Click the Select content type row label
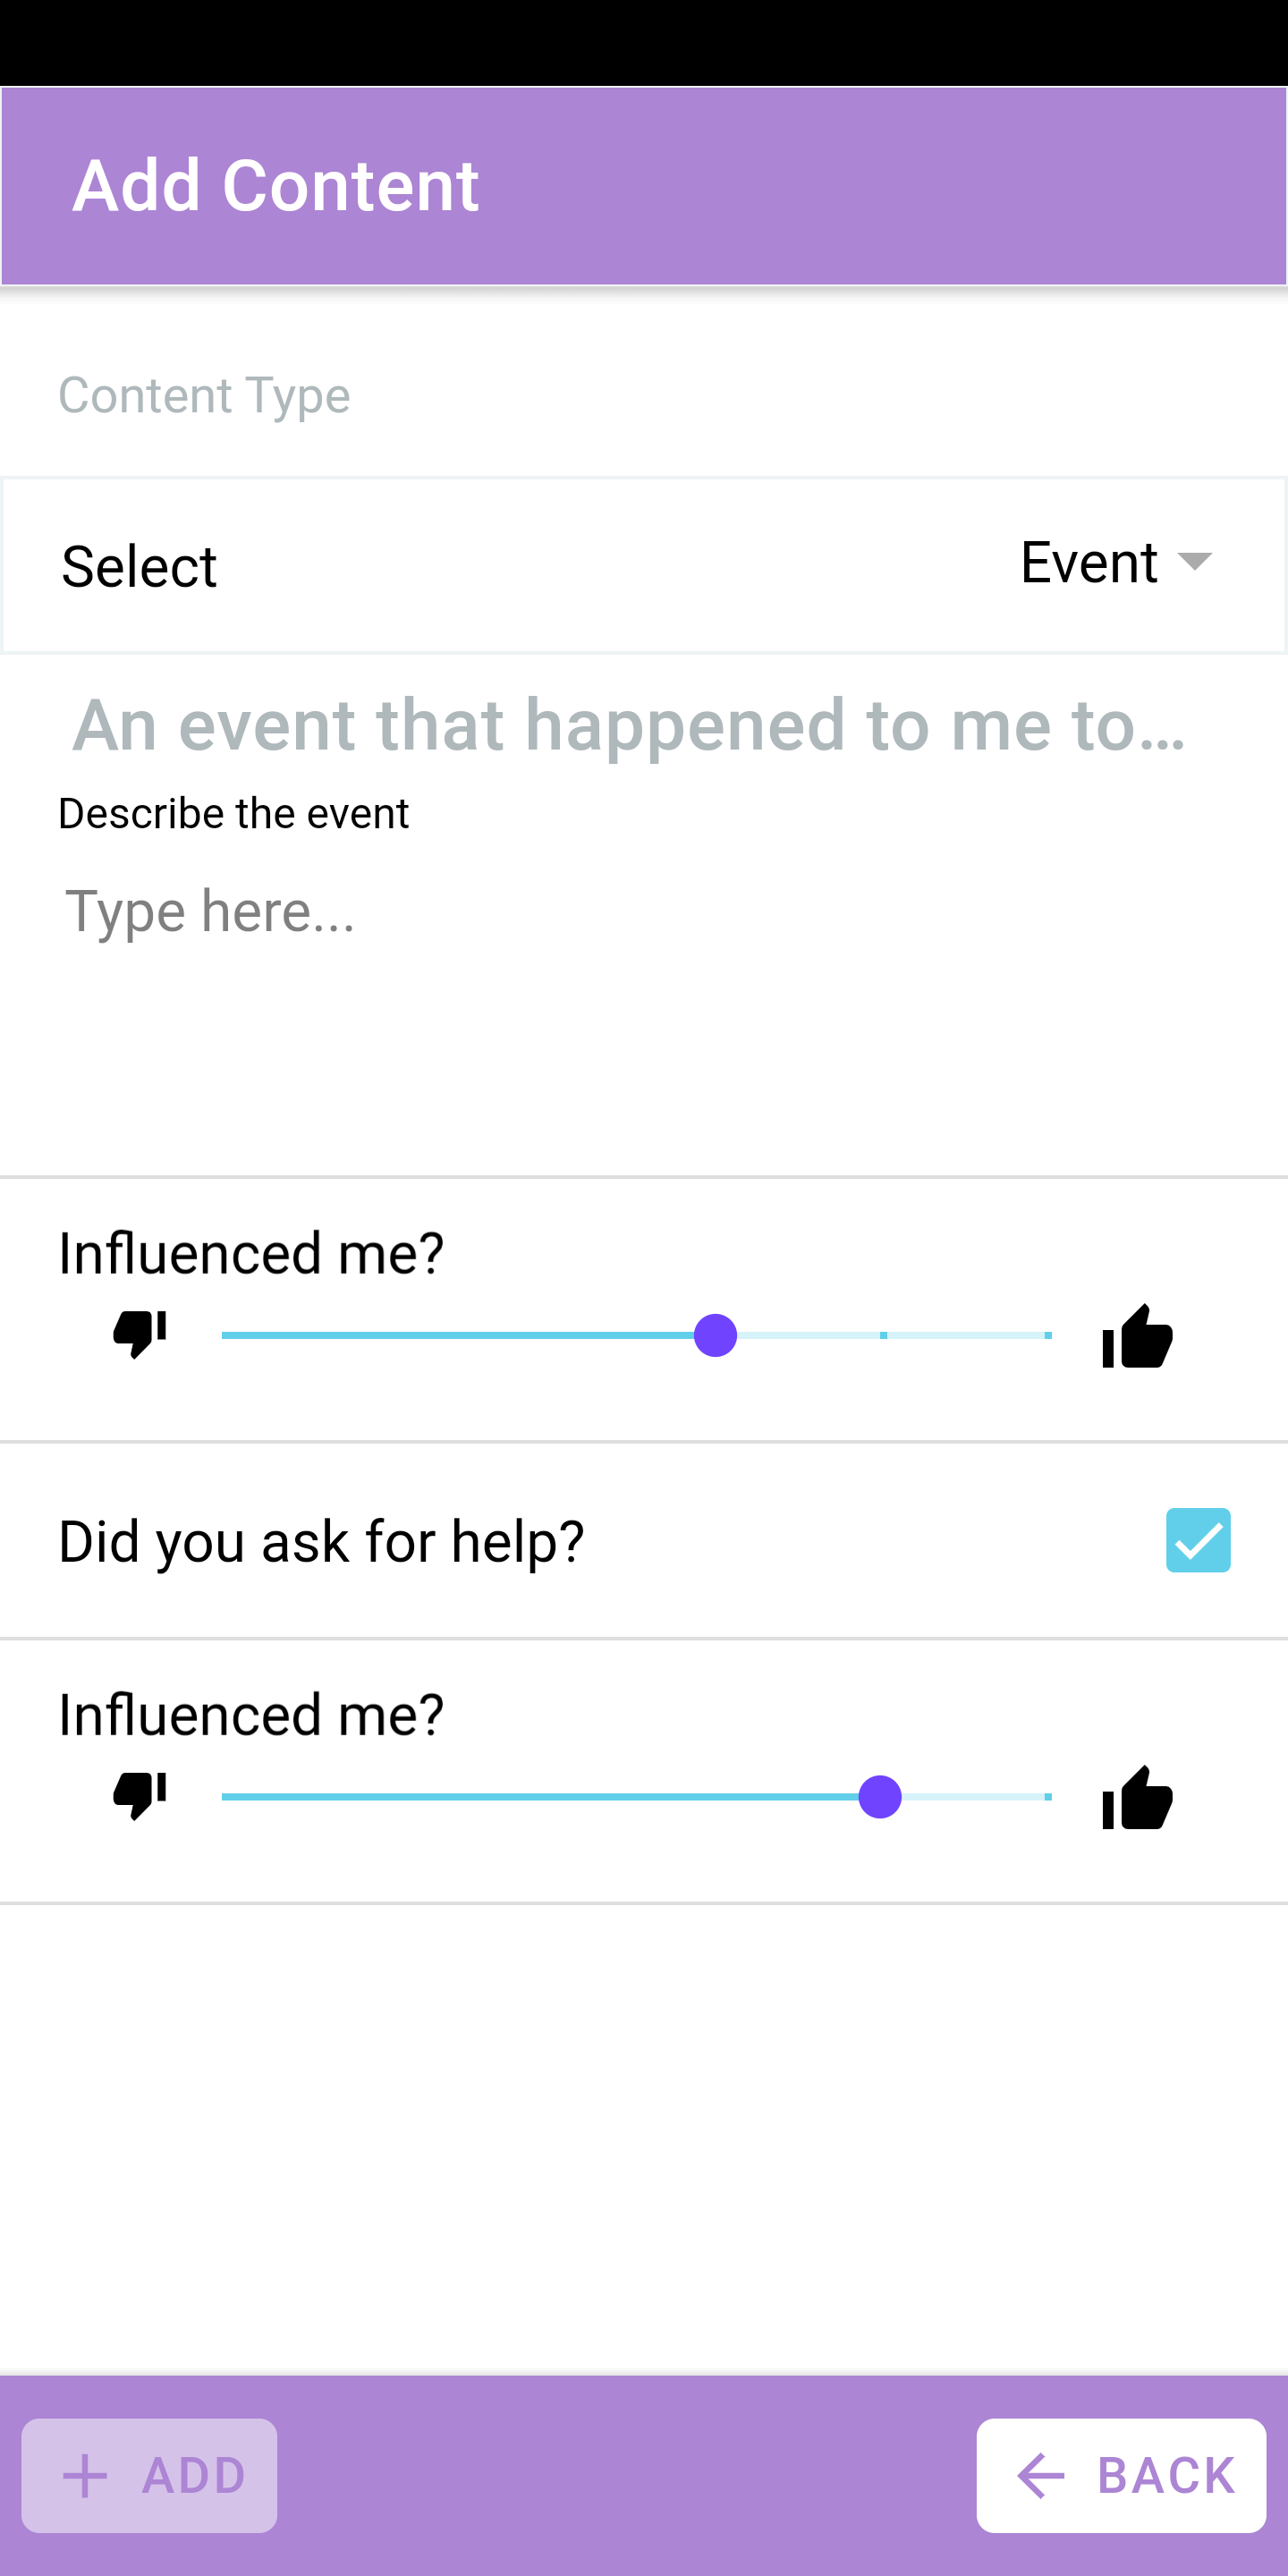Screen dimensions: 1288x2576 [139, 567]
